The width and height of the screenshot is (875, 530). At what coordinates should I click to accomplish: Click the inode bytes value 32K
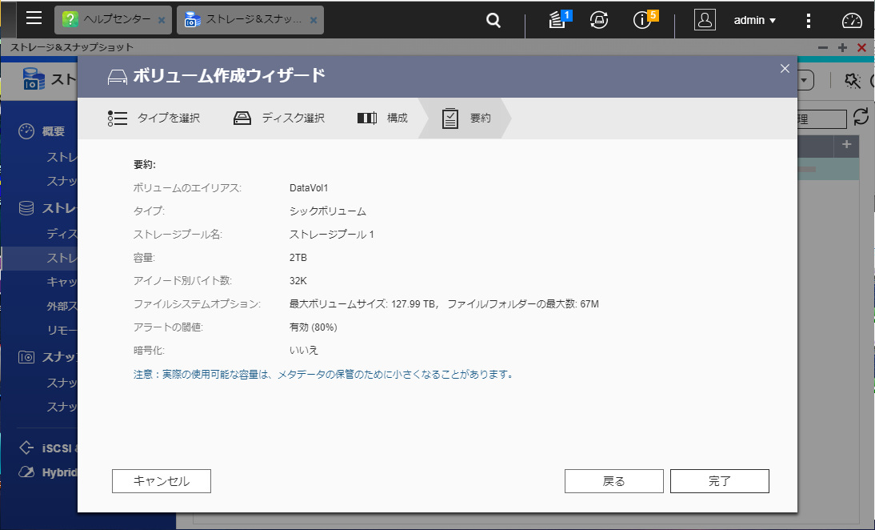[298, 281]
